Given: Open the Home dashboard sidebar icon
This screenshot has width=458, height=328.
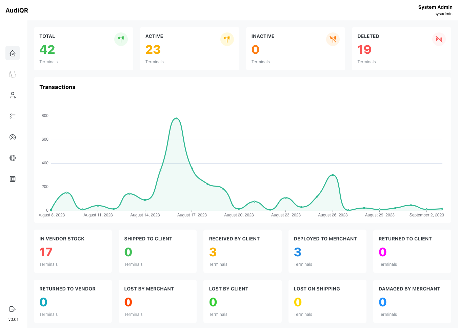Looking at the screenshot, I should 13,53.
